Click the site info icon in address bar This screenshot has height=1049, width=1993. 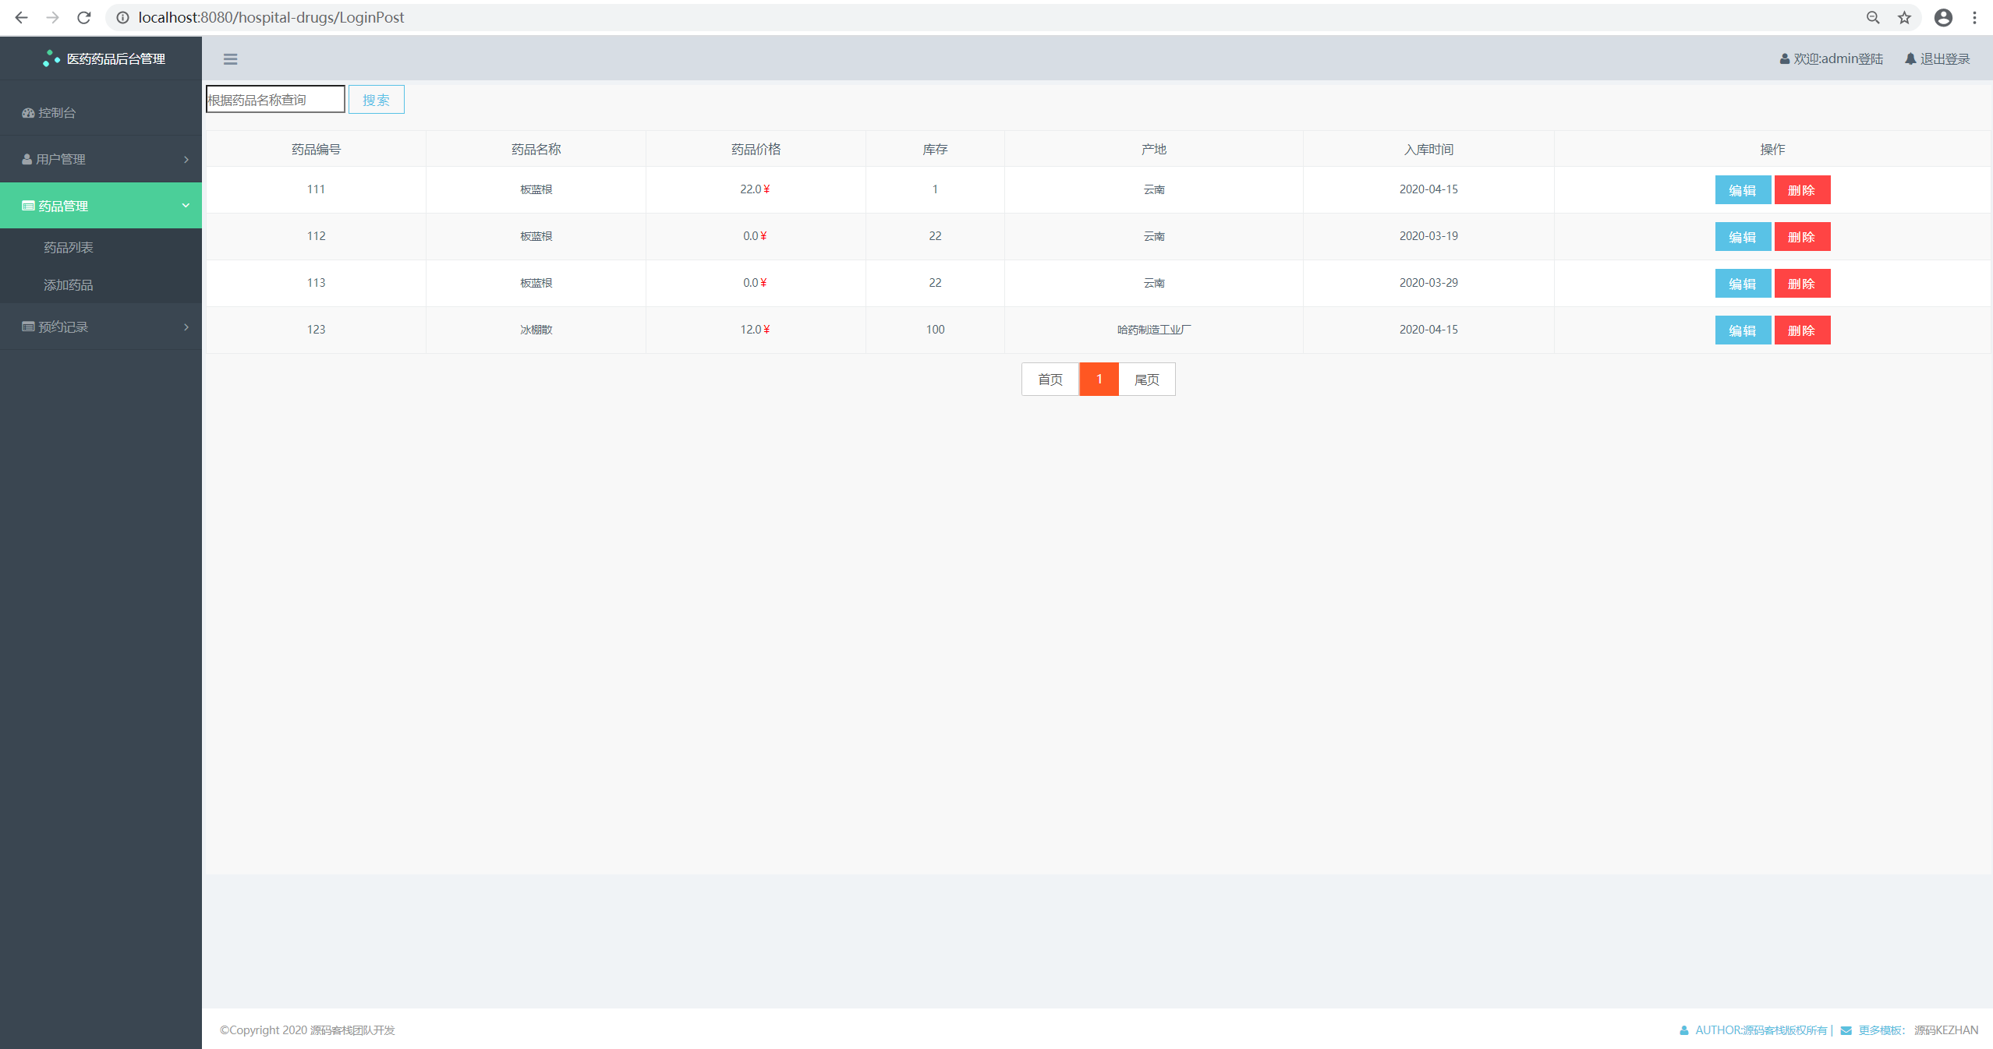[x=122, y=17]
